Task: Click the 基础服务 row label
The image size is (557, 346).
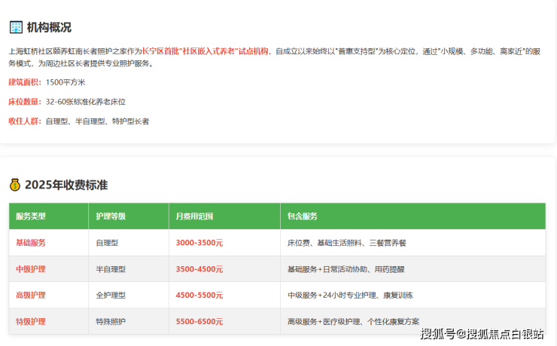Action: pyautogui.click(x=31, y=243)
